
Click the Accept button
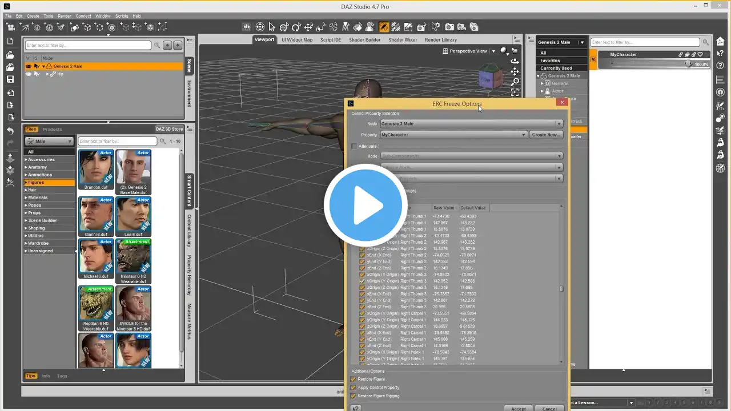click(519, 408)
